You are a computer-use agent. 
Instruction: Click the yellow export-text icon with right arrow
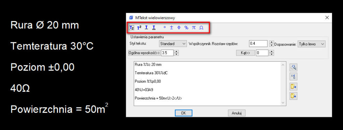pyautogui.click(x=293, y=96)
